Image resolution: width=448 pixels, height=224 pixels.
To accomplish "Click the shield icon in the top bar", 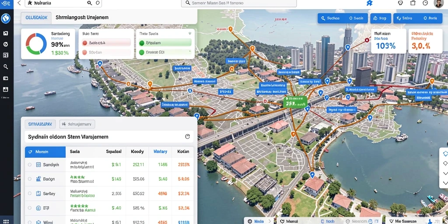I will point(400,3).
